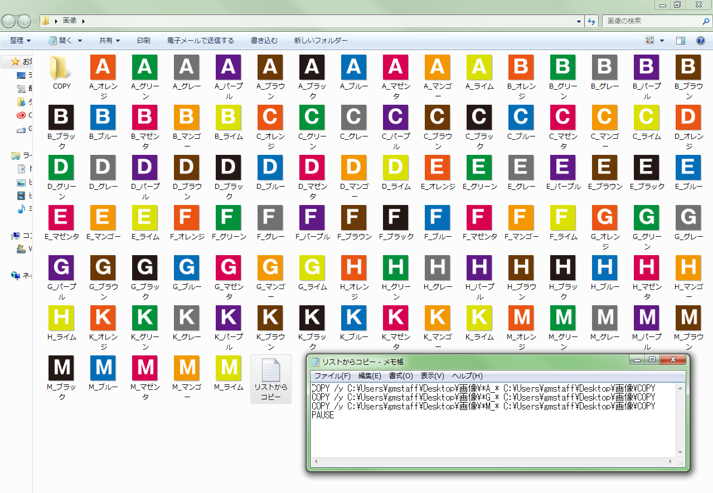Click the 電子メールで送信する button
Screen dimensions: 713x493
pyautogui.click(x=201, y=41)
